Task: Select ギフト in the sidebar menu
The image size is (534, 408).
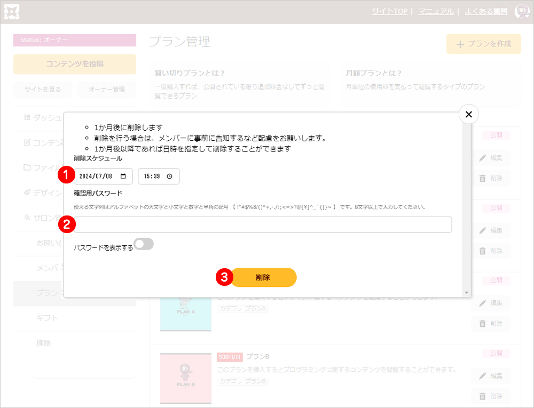Action: coord(48,318)
